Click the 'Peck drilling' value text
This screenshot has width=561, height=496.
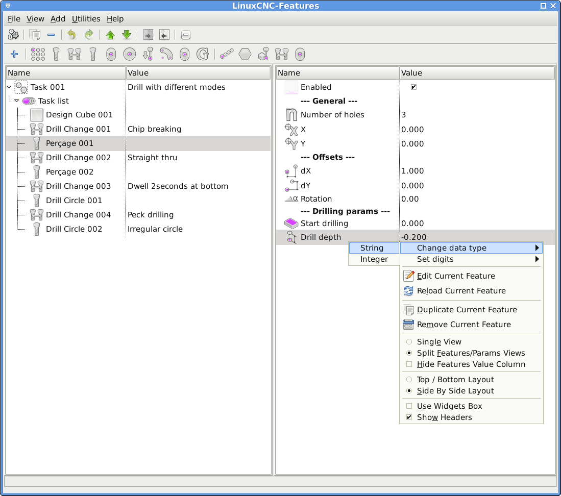tap(151, 215)
